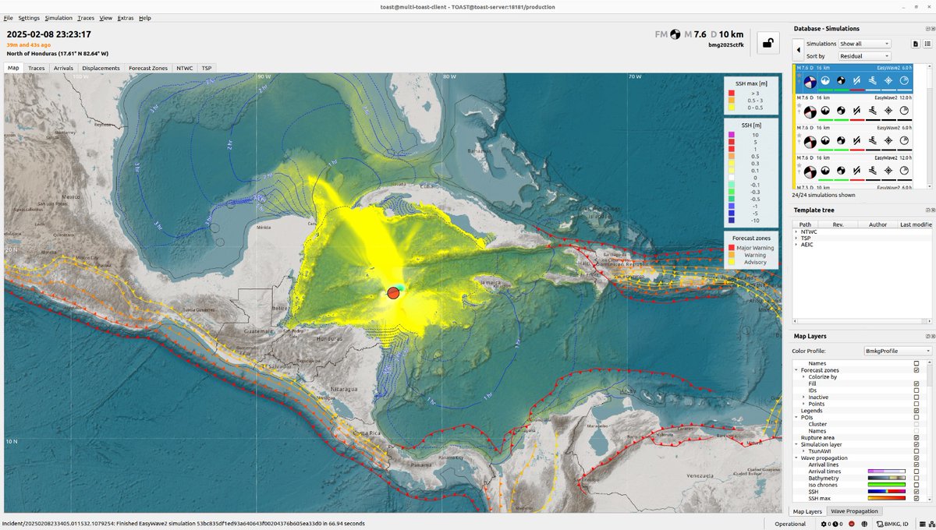936x530 pixels.
Task: Switch to the Arrivals tab
Action: pos(63,68)
